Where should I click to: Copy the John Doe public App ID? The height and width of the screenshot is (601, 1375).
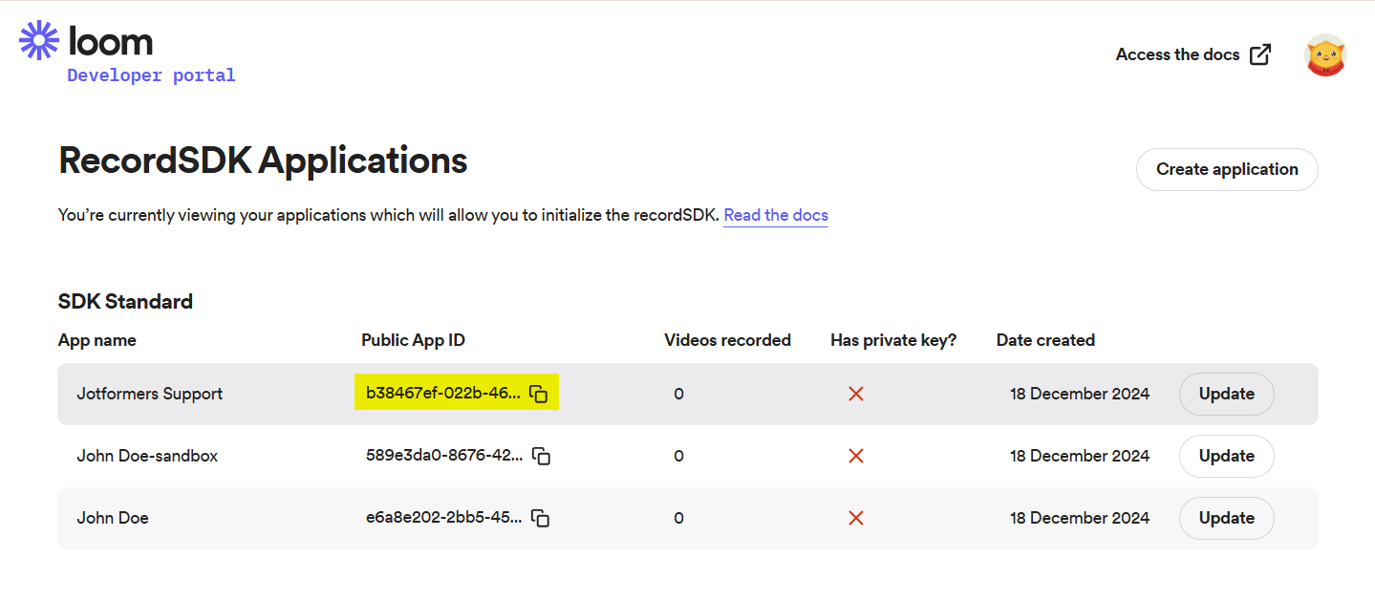pos(540,518)
